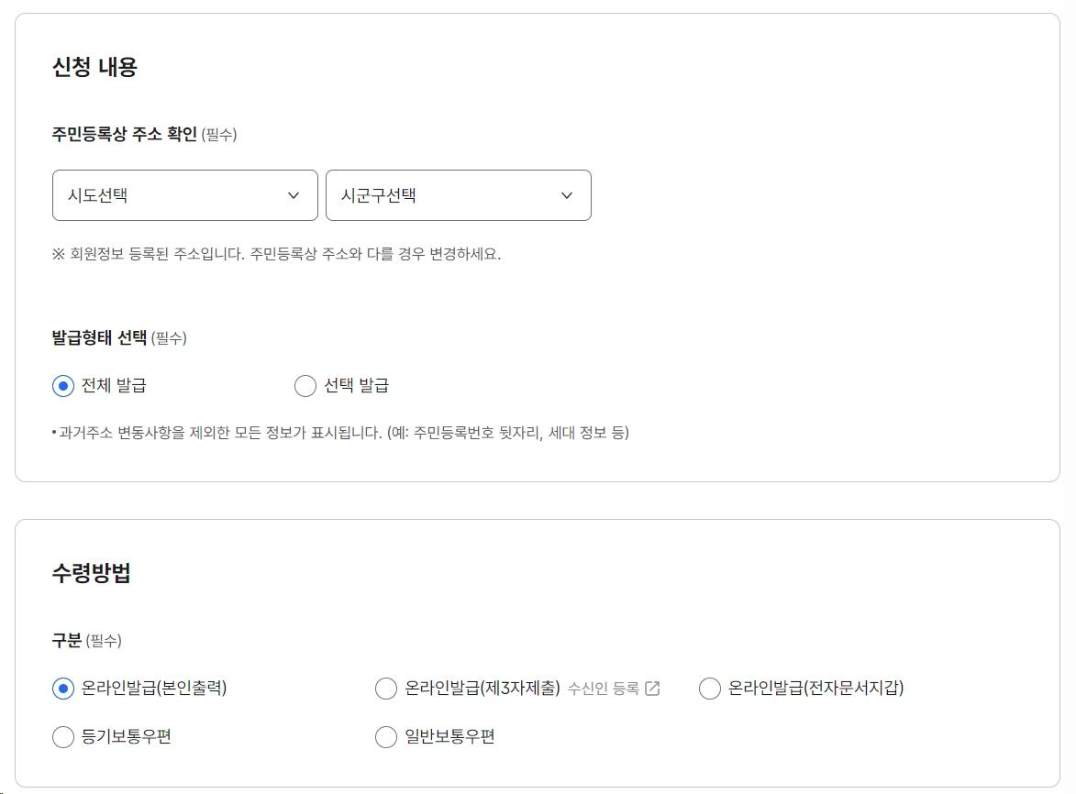Select the 선택 발급 radio button
The image size is (1076, 794).
305,386
